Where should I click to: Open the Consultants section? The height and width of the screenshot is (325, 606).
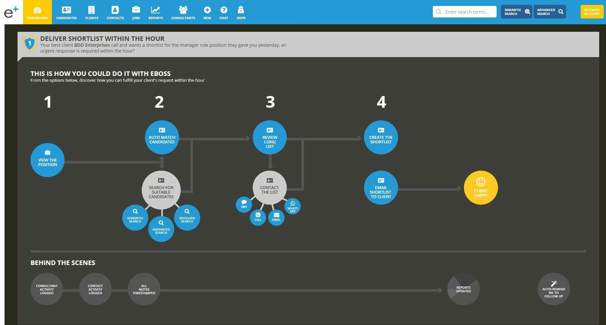click(183, 12)
